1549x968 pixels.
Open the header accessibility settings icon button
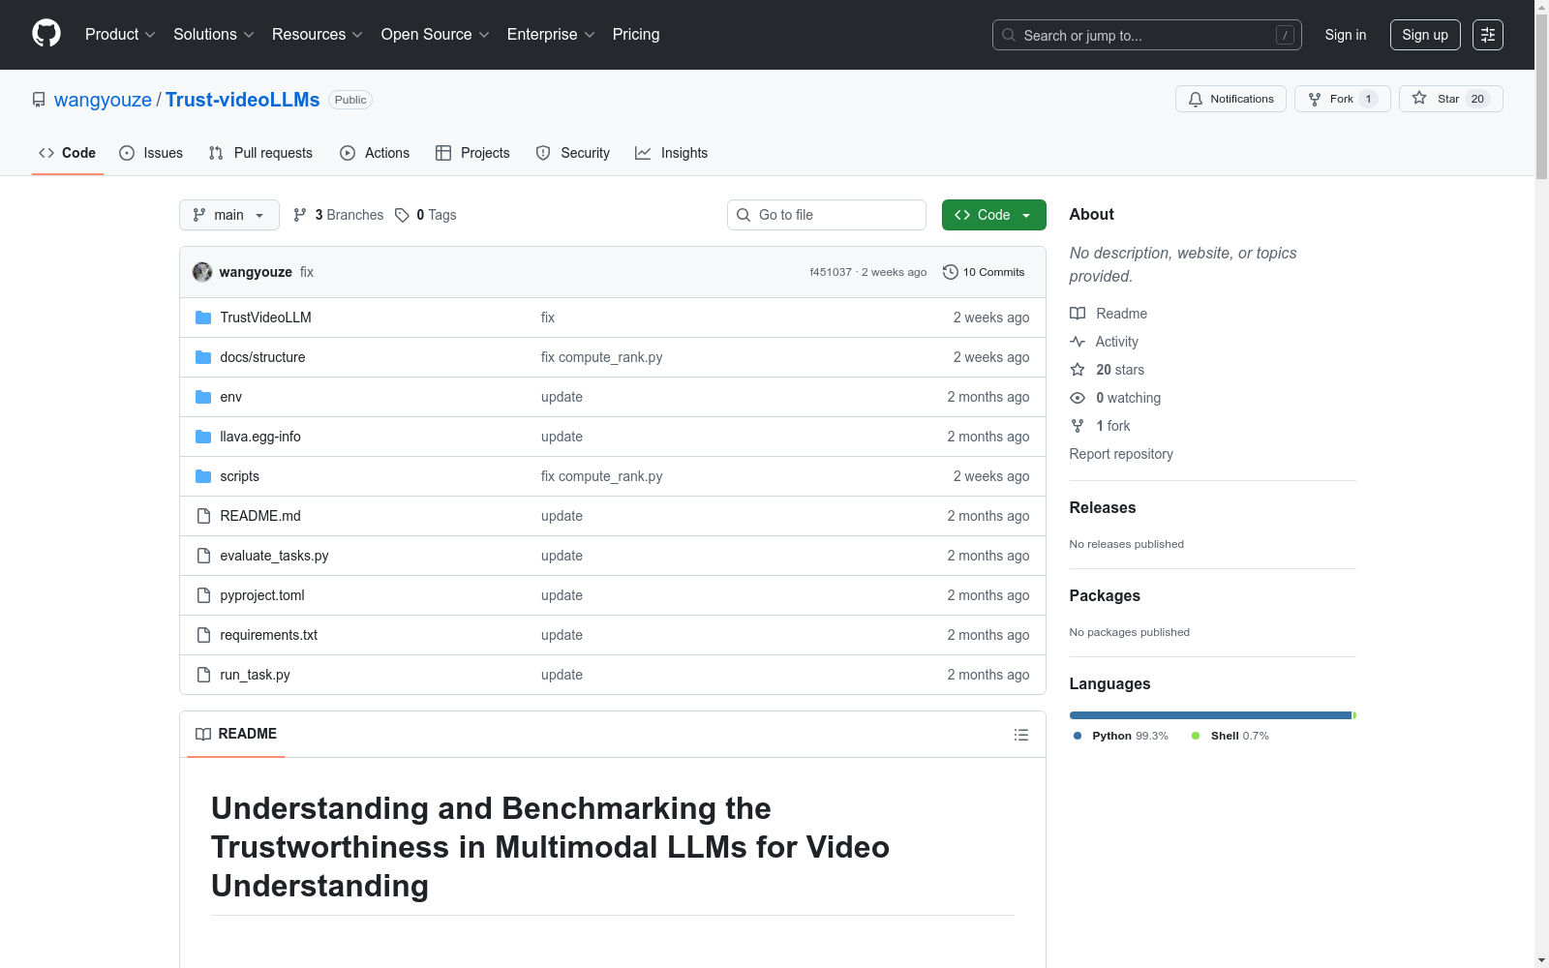tap(1488, 35)
